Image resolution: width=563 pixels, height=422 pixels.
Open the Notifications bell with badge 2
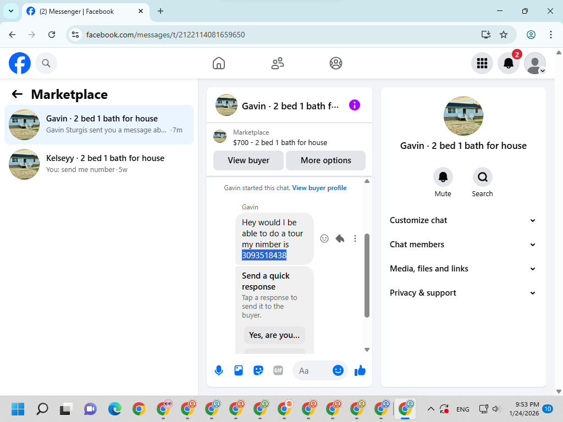509,63
